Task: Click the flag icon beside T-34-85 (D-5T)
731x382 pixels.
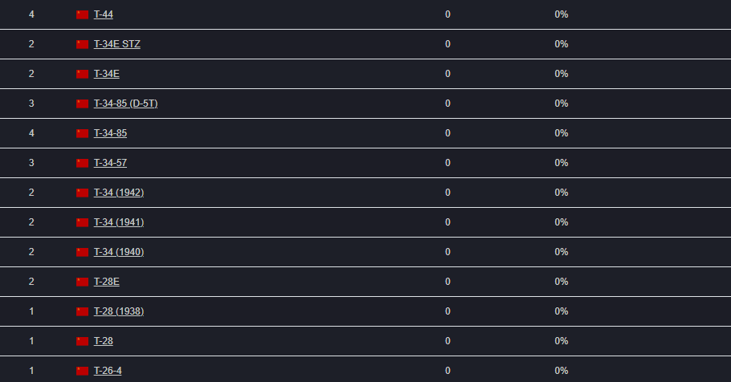Action: 82,104
